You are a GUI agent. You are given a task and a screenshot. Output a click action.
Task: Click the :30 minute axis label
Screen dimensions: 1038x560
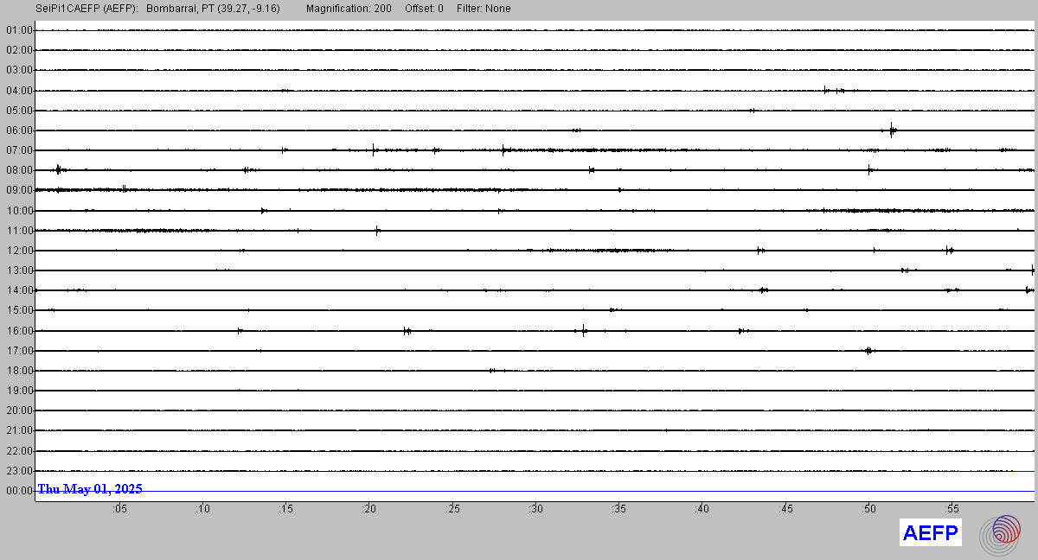(536, 510)
